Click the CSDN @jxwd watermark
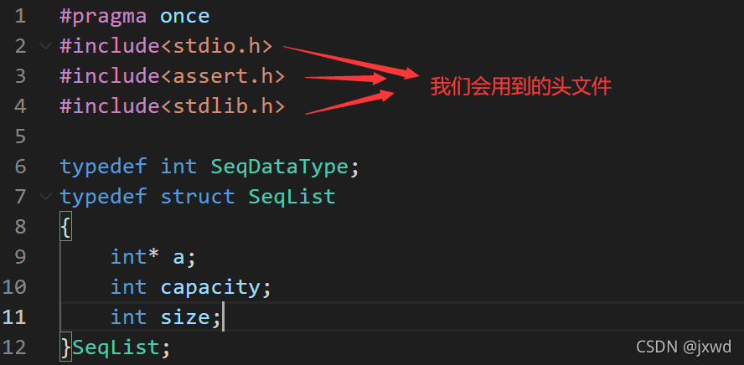The image size is (744, 365). point(683,347)
